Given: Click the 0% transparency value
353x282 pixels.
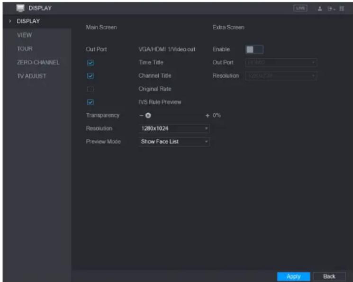Looking at the screenshot, I should pos(217,115).
